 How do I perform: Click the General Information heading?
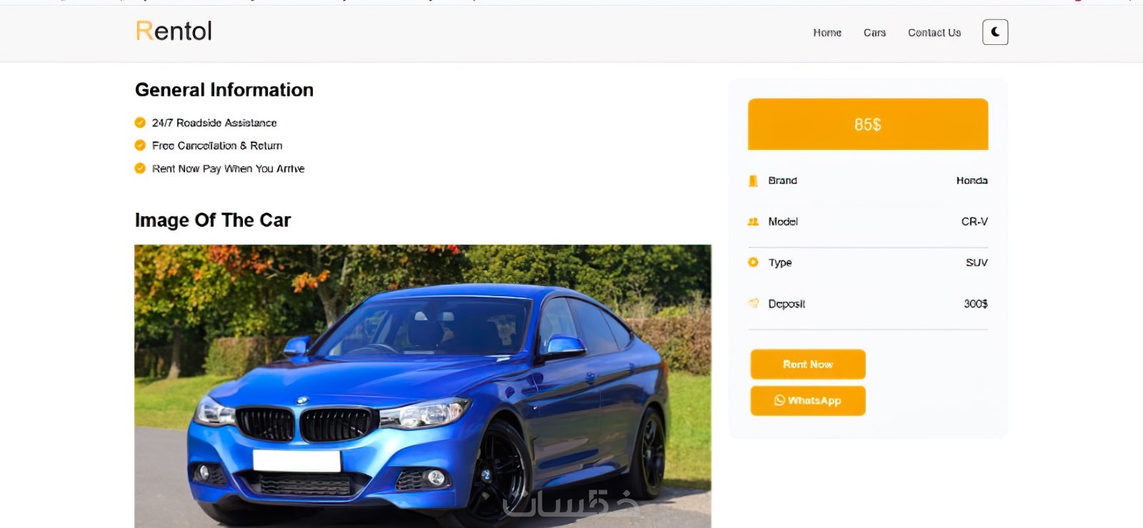pos(224,90)
